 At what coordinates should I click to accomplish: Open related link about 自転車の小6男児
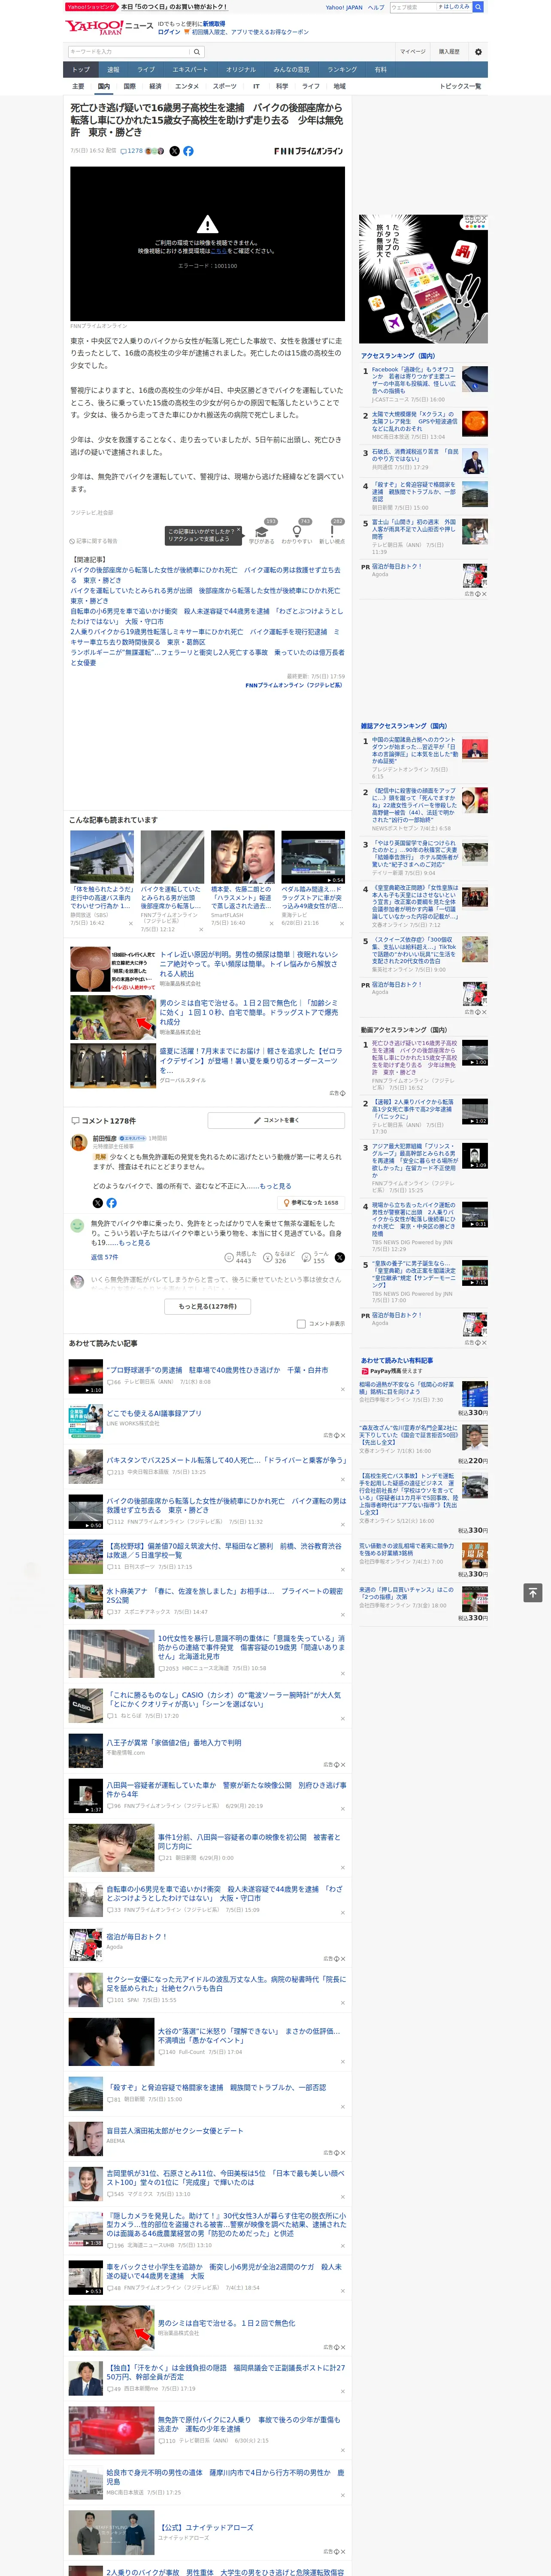click(x=206, y=616)
